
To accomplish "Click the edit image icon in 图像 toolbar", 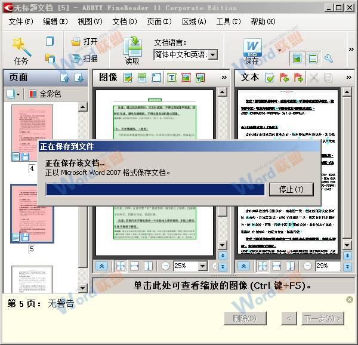I will 128,78.
